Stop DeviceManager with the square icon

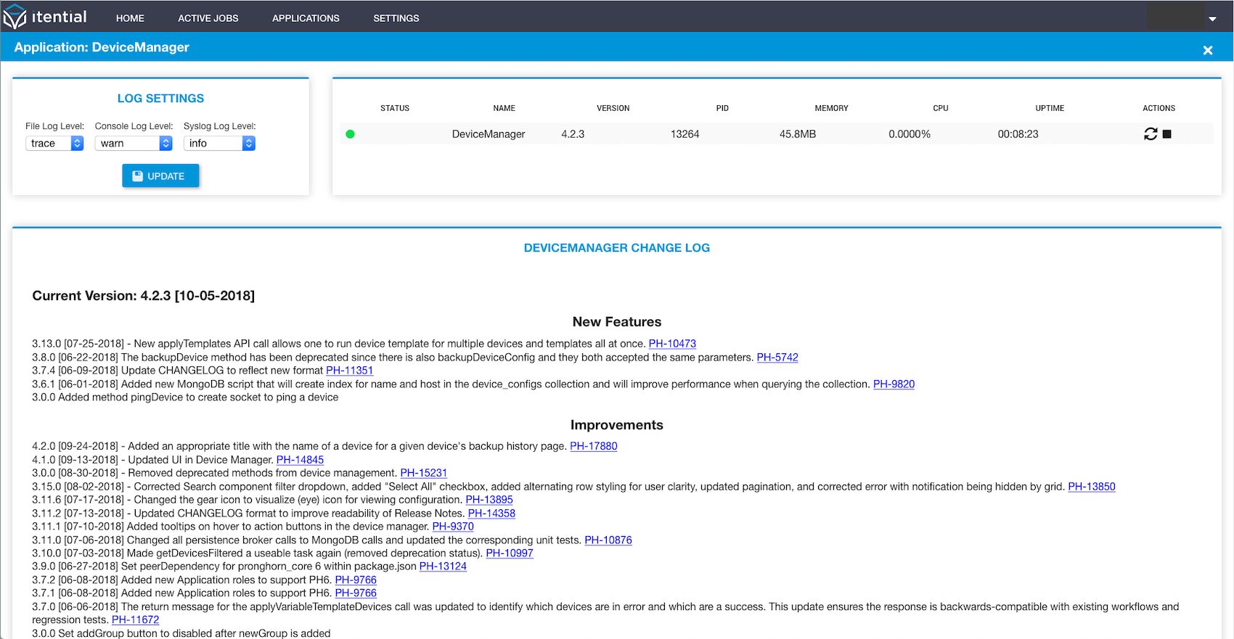tap(1167, 134)
